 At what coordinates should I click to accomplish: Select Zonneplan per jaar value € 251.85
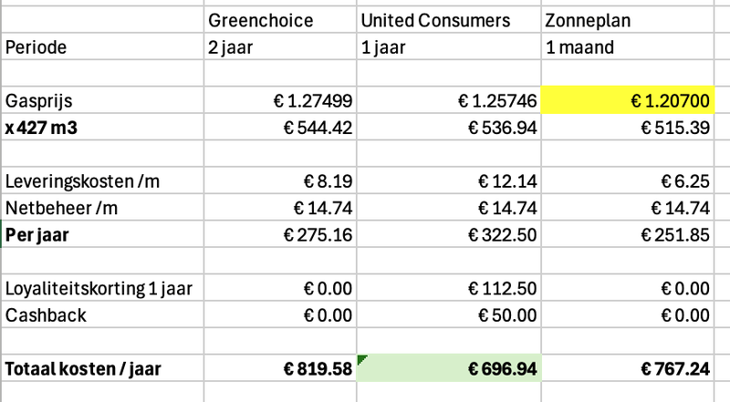[627, 234]
